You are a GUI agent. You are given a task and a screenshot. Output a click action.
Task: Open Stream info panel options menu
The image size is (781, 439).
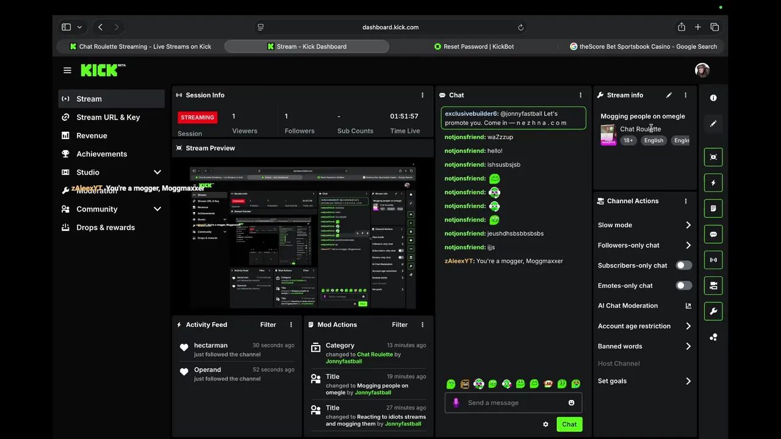(686, 95)
